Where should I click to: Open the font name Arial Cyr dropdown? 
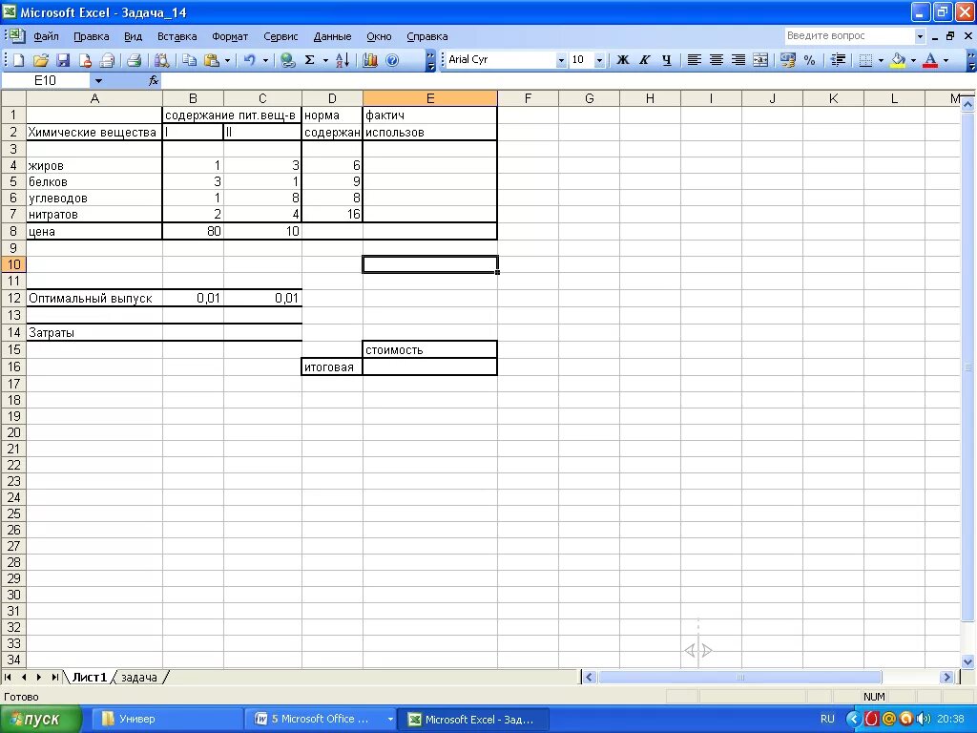[561, 60]
